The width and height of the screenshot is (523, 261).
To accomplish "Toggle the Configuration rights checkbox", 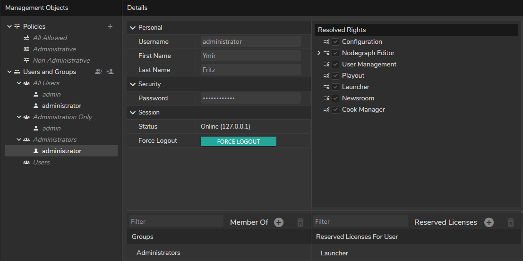I will tap(335, 42).
